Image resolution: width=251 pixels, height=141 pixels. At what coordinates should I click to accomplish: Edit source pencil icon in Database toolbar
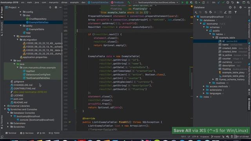[225, 12]
